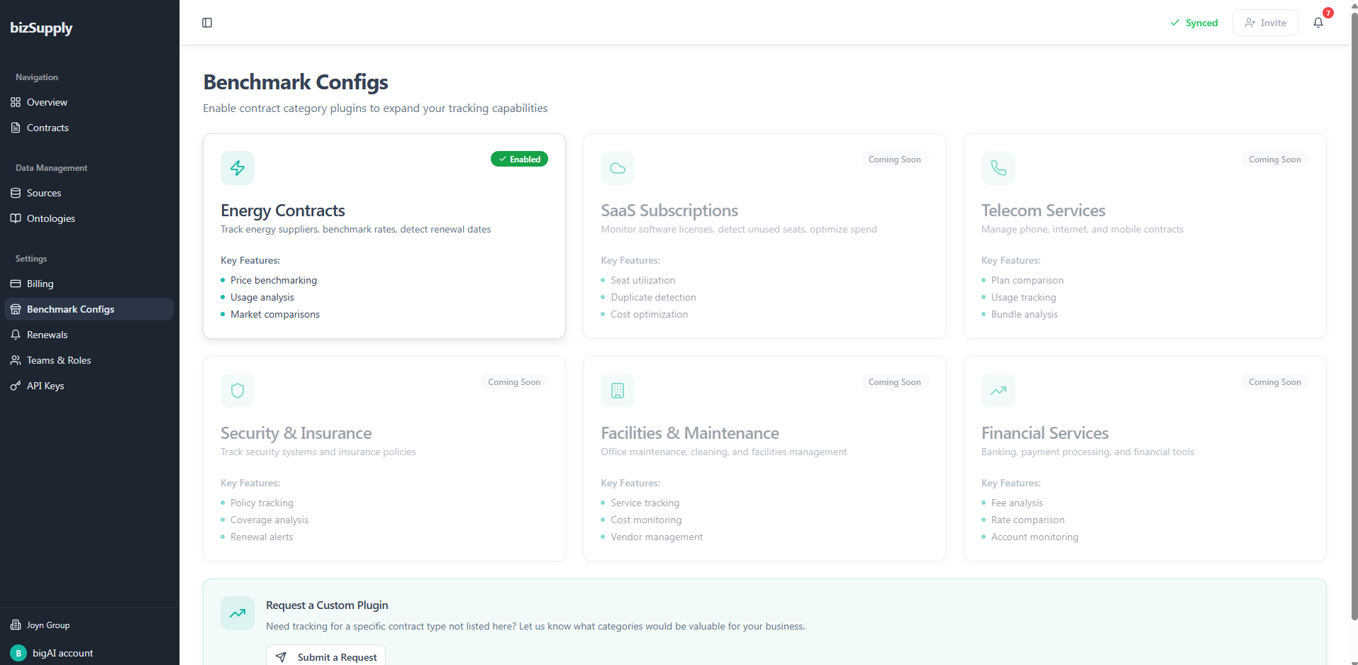Open the notifications bell
Image resolution: width=1358 pixels, height=665 pixels.
tap(1318, 23)
